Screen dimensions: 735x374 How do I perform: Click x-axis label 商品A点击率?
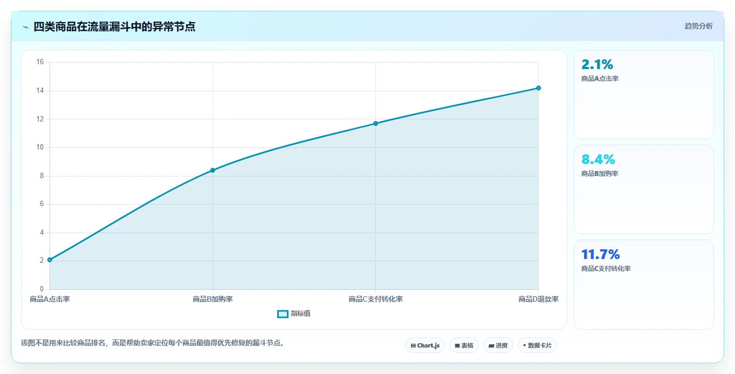click(50, 299)
